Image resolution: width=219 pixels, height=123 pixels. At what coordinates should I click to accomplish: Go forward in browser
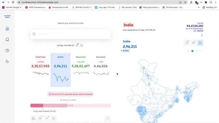(x=8, y=2)
